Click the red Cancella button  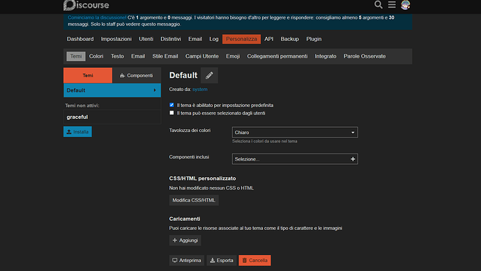point(254,261)
